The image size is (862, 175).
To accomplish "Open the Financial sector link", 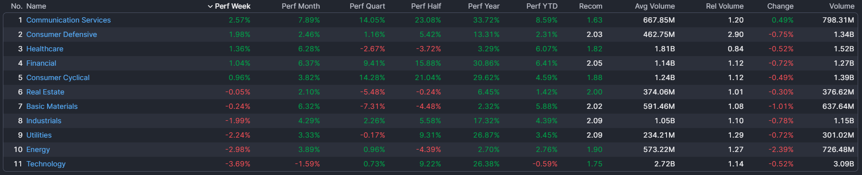I will point(41,63).
